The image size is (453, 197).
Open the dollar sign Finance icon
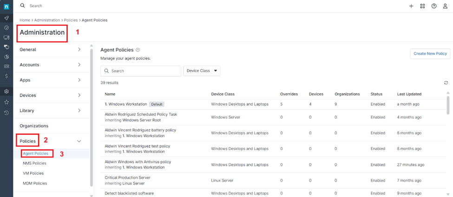(x=7, y=76)
